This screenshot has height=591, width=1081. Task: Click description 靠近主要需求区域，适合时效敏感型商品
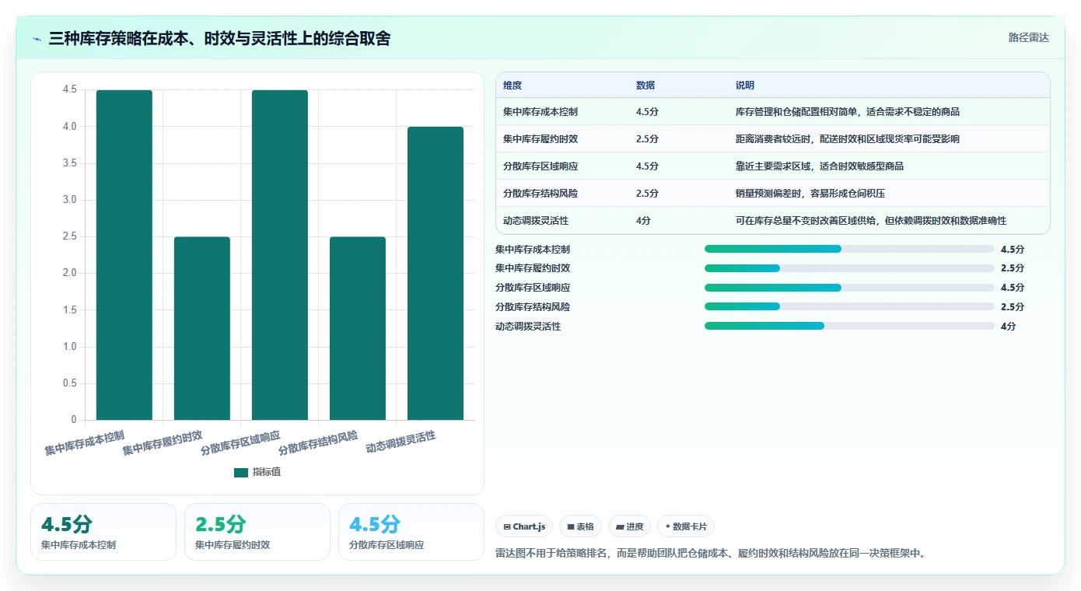(x=820, y=166)
